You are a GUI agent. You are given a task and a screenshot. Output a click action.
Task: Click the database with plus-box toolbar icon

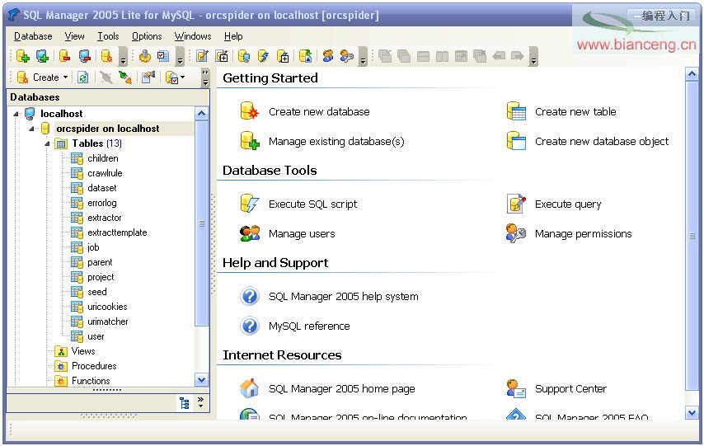point(283,56)
